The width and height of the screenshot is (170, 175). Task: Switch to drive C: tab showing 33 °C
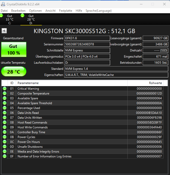10,19
